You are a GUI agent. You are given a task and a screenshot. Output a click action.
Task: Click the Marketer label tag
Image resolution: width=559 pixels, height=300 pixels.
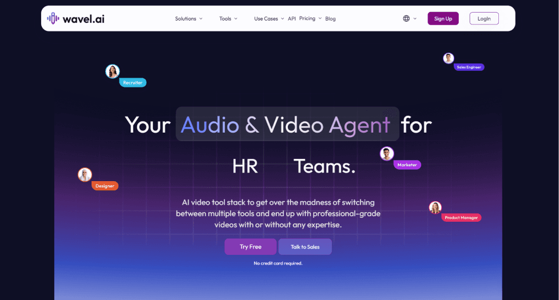pyautogui.click(x=407, y=165)
